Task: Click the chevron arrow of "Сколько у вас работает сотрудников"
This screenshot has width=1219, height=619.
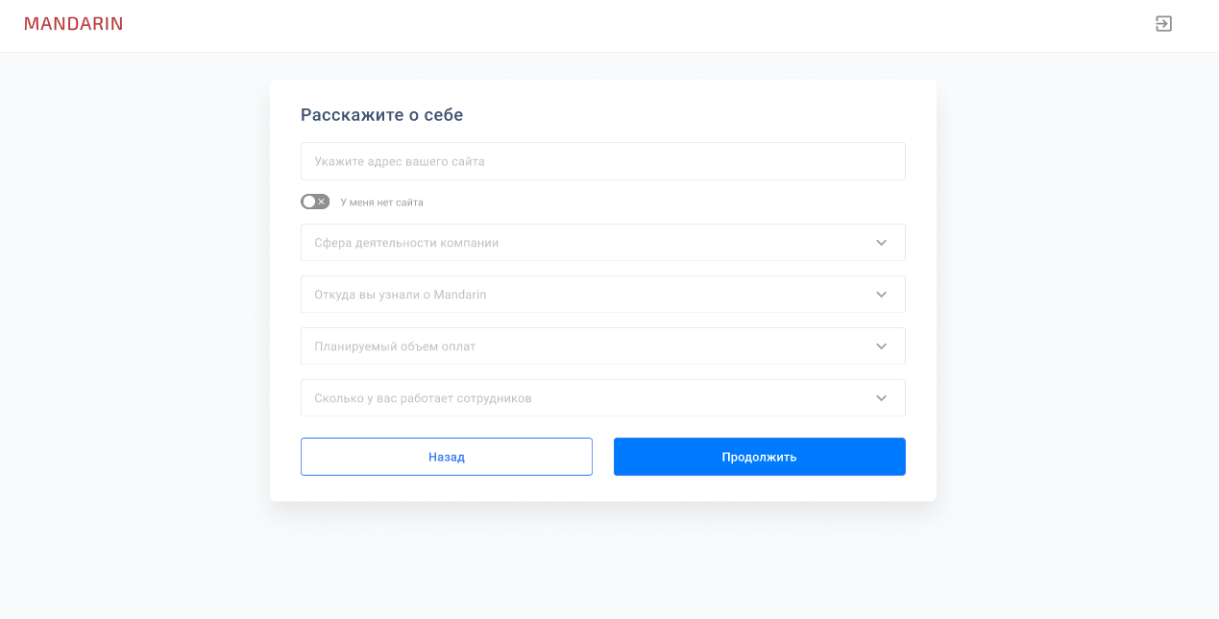Action: point(881,398)
